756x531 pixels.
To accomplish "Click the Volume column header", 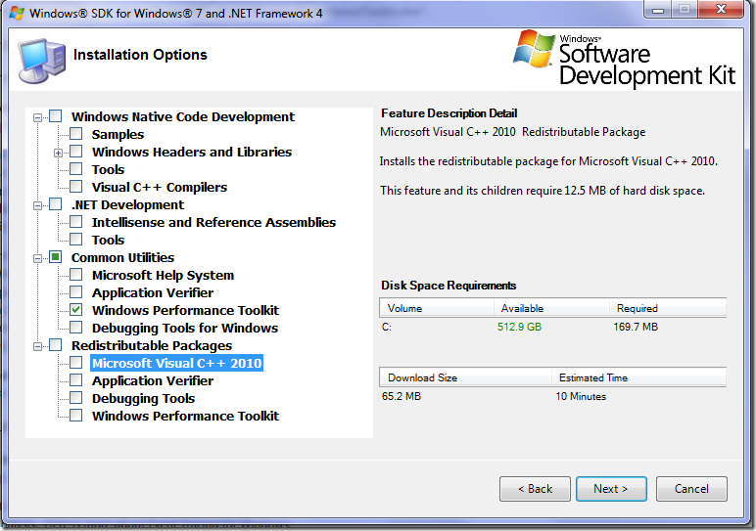I will 437,308.
